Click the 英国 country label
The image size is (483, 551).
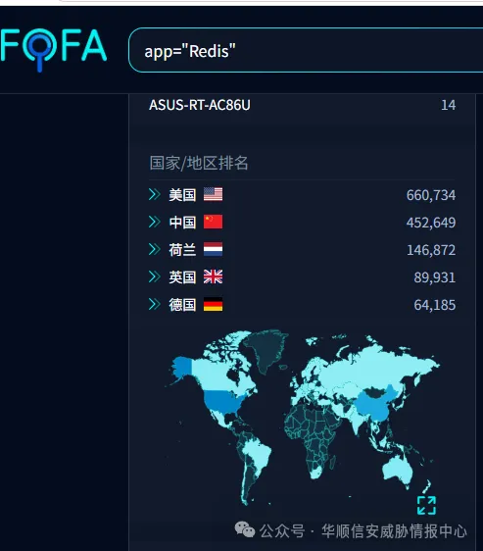[x=182, y=277]
